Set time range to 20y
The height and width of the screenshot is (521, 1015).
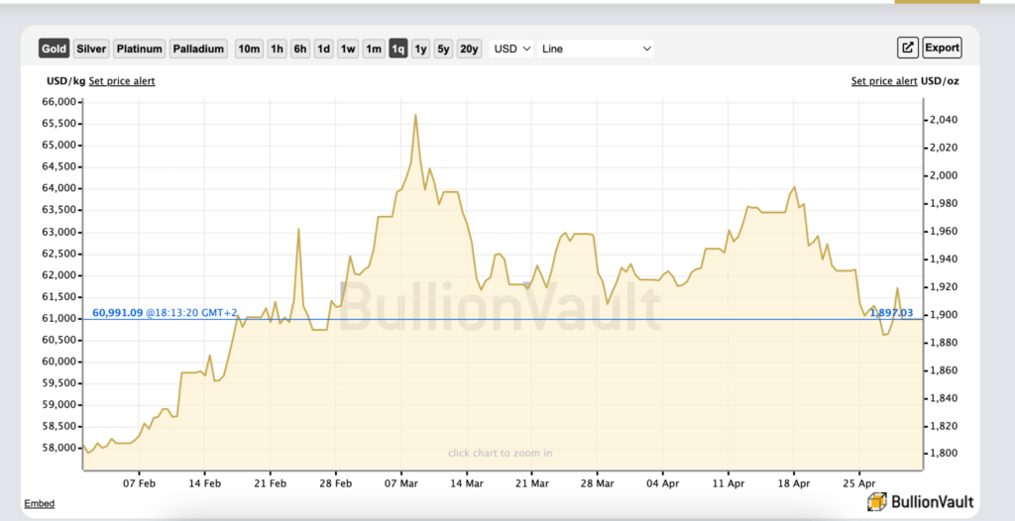pos(469,49)
